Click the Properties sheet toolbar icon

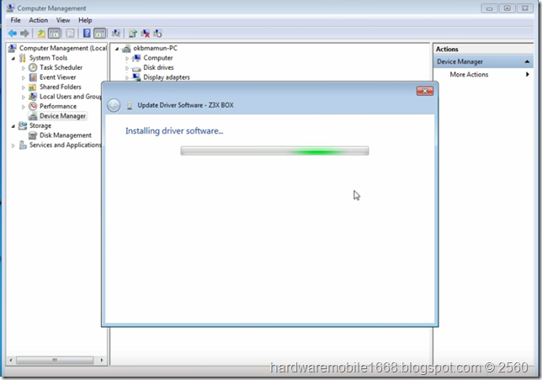(x=70, y=34)
